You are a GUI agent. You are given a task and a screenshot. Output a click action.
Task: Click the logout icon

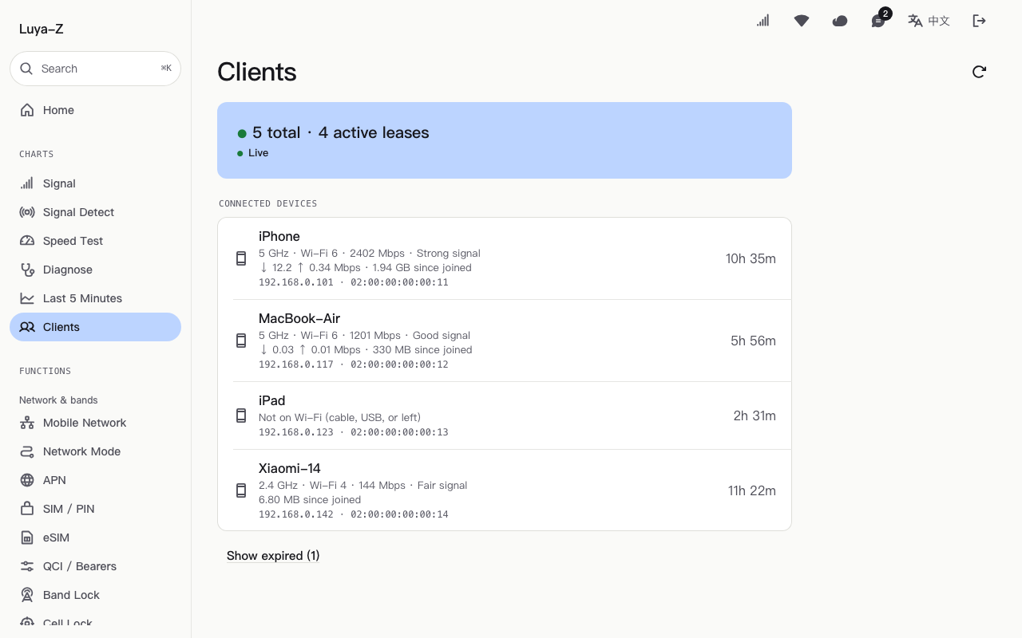point(980,21)
